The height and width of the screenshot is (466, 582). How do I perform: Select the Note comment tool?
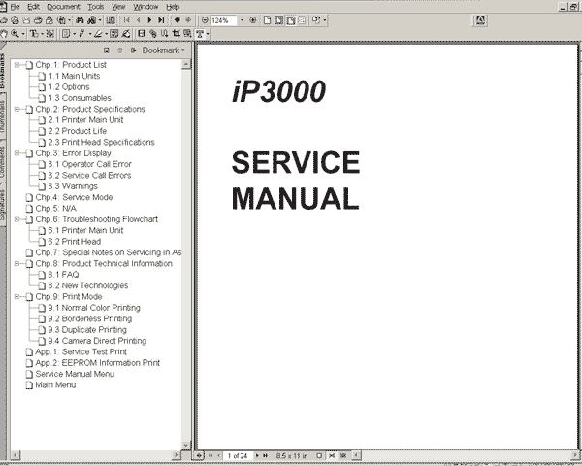coord(66,34)
